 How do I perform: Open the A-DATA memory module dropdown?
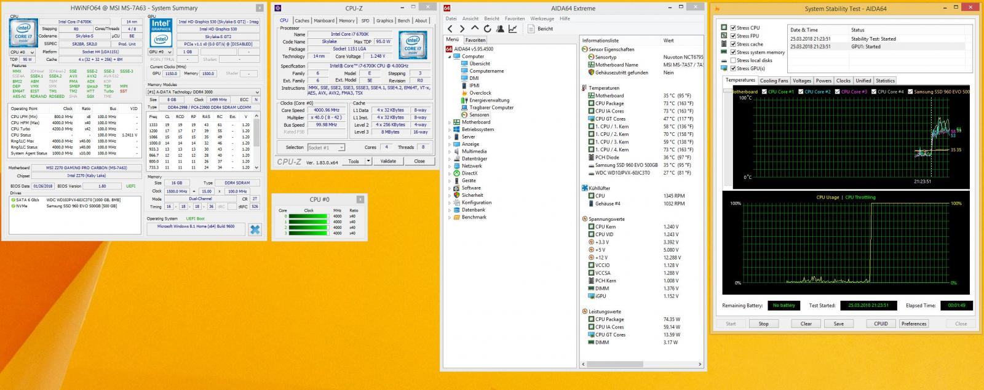tap(203, 92)
